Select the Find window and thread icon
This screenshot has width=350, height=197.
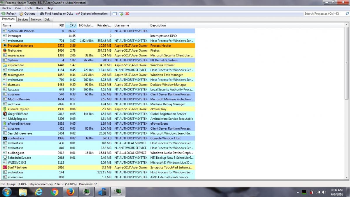[121, 14]
